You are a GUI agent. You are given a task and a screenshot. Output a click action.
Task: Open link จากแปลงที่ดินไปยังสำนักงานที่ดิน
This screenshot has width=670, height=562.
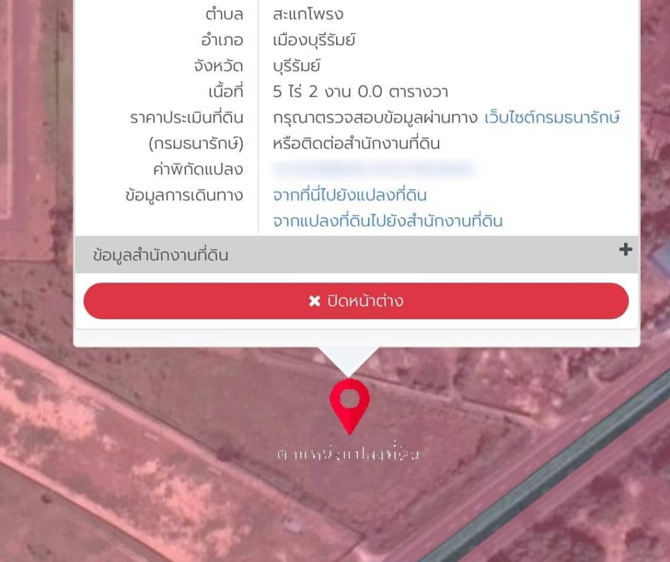[x=388, y=221]
